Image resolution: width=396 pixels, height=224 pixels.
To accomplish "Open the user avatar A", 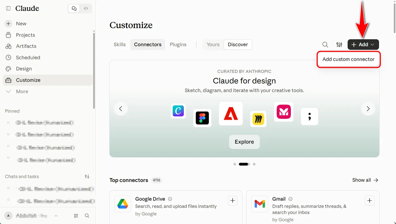I will point(8,216).
